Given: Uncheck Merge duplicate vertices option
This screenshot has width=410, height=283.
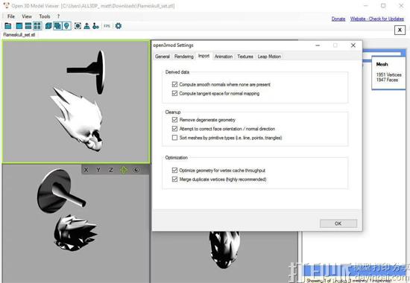Looking at the screenshot, I should tap(174, 179).
